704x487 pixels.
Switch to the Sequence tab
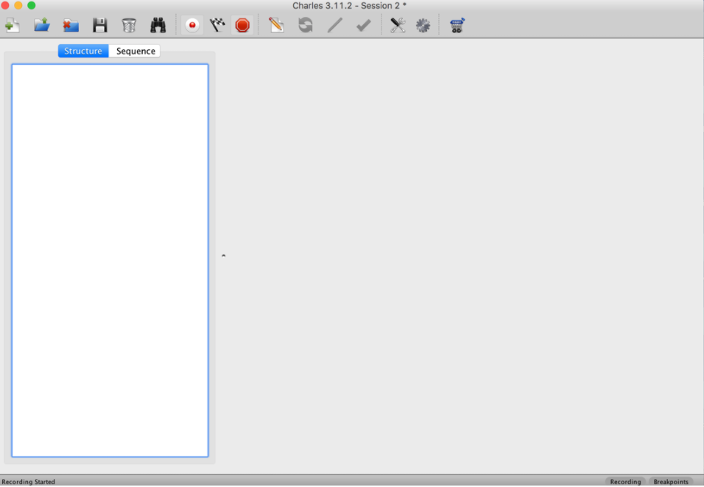tap(135, 51)
